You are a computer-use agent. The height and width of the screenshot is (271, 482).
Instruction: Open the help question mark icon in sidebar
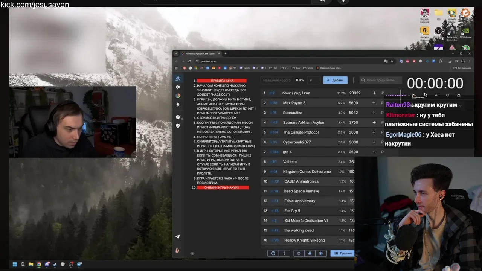point(178,117)
